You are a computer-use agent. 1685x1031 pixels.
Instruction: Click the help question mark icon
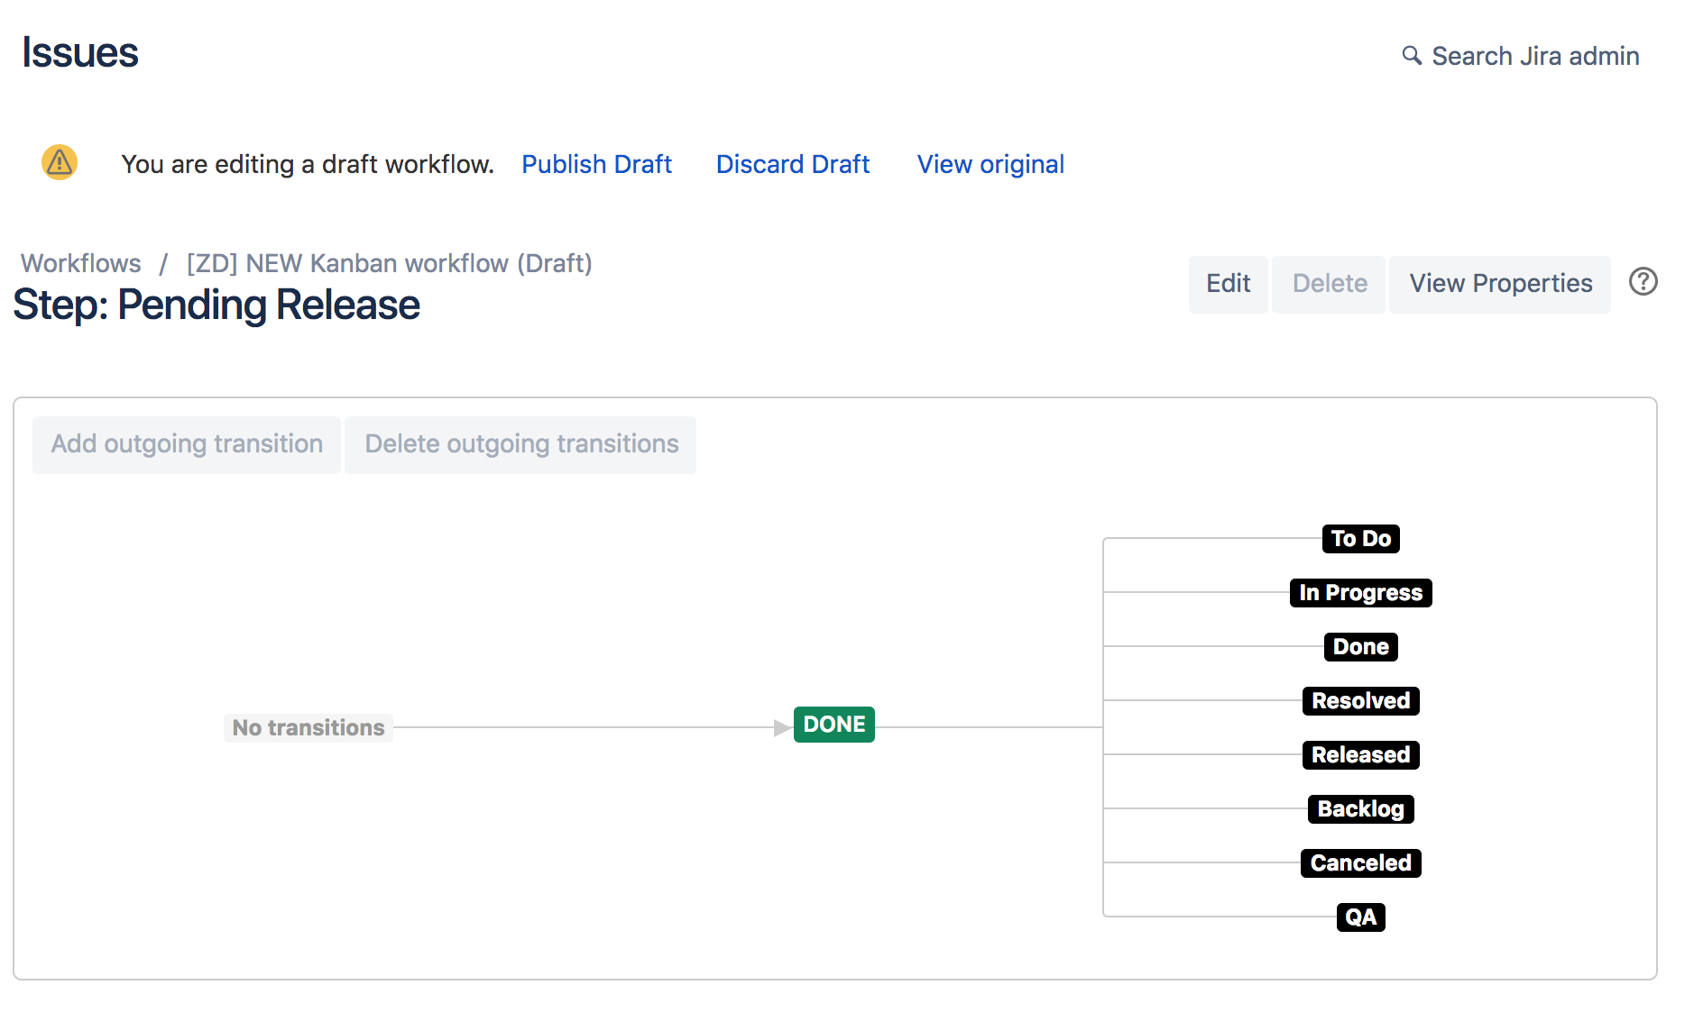(x=1644, y=282)
